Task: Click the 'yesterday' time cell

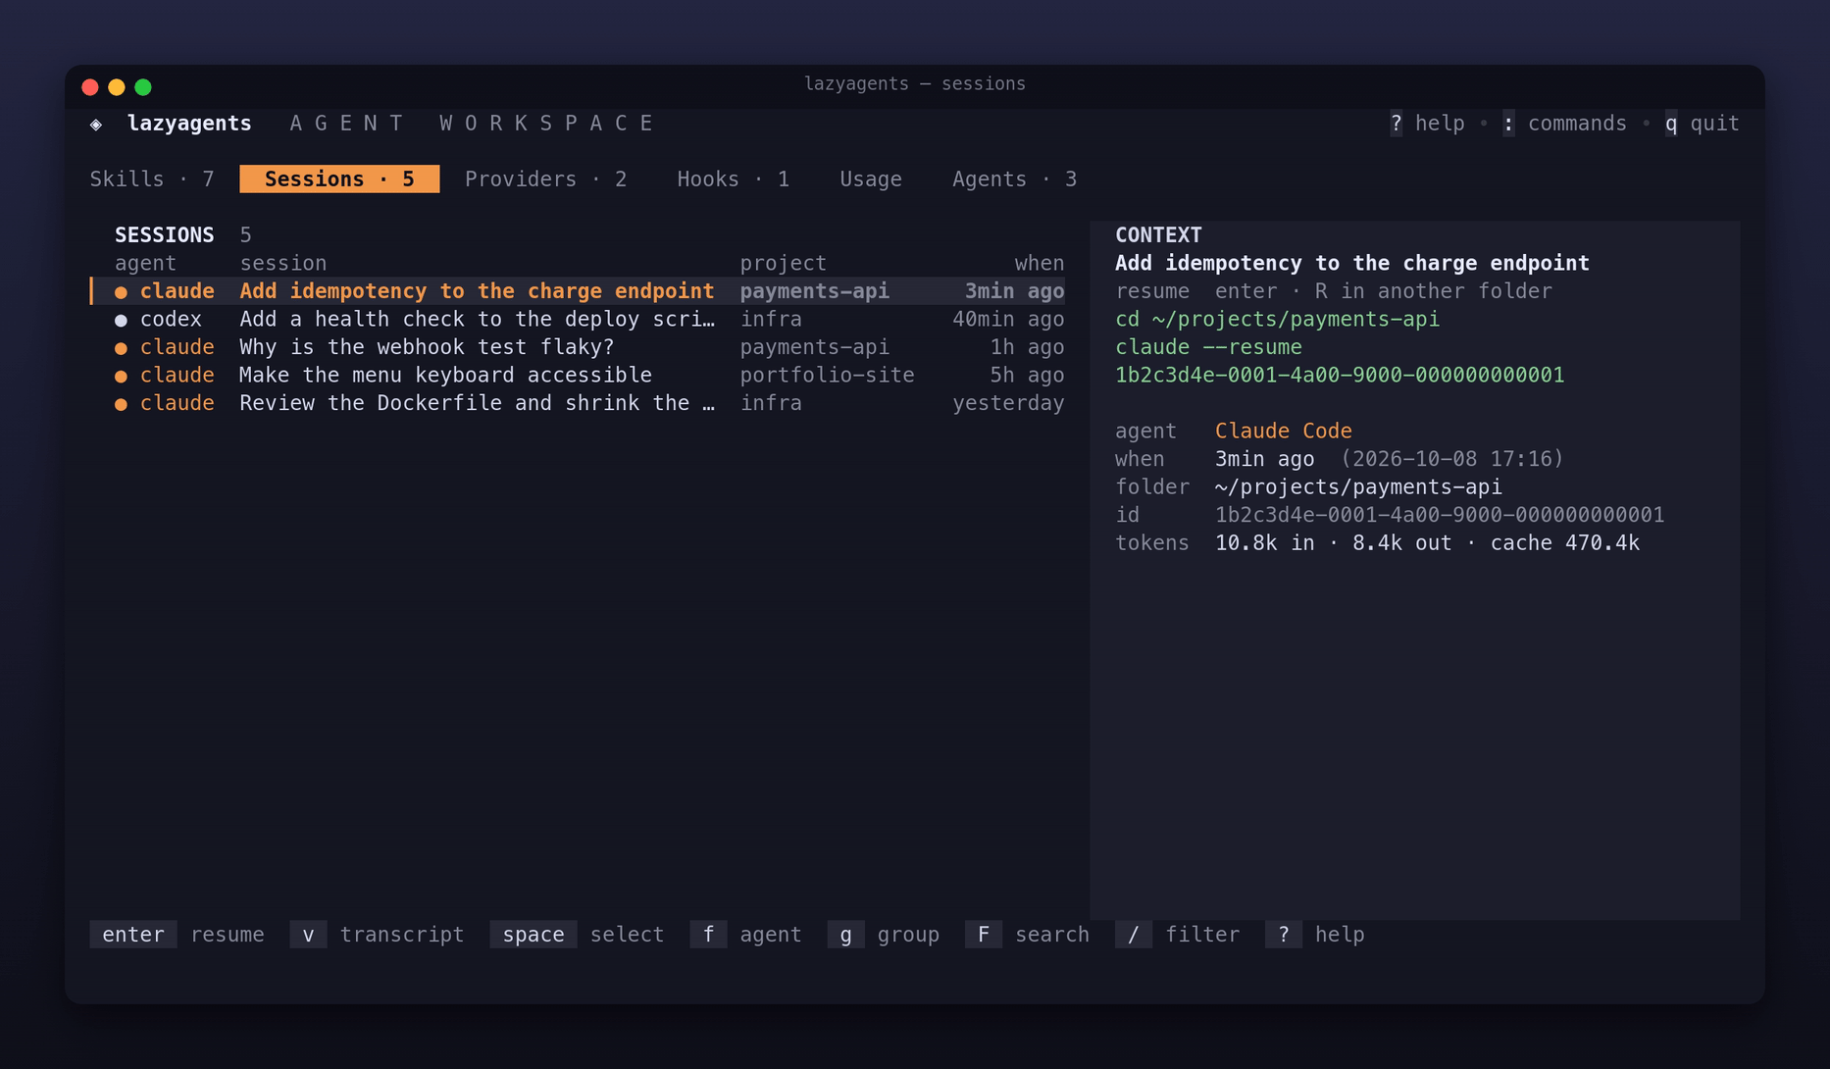Action: point(1008,403)
